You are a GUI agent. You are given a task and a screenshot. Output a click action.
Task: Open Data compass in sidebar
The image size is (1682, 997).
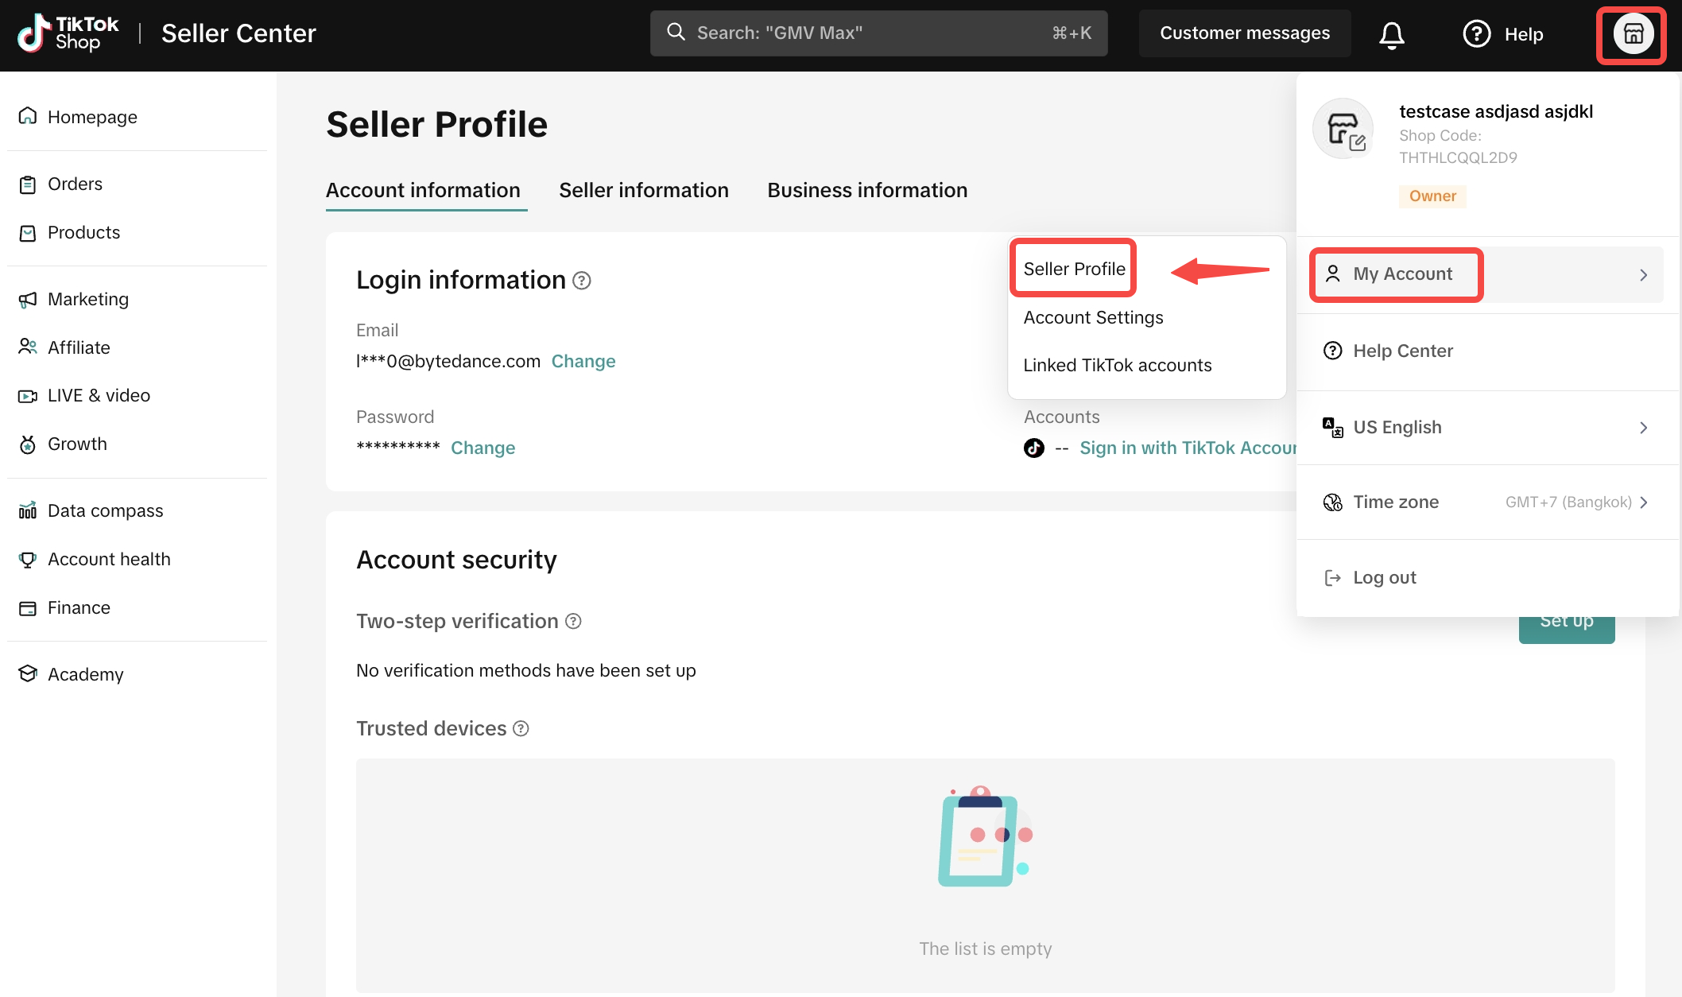point(105,511)
